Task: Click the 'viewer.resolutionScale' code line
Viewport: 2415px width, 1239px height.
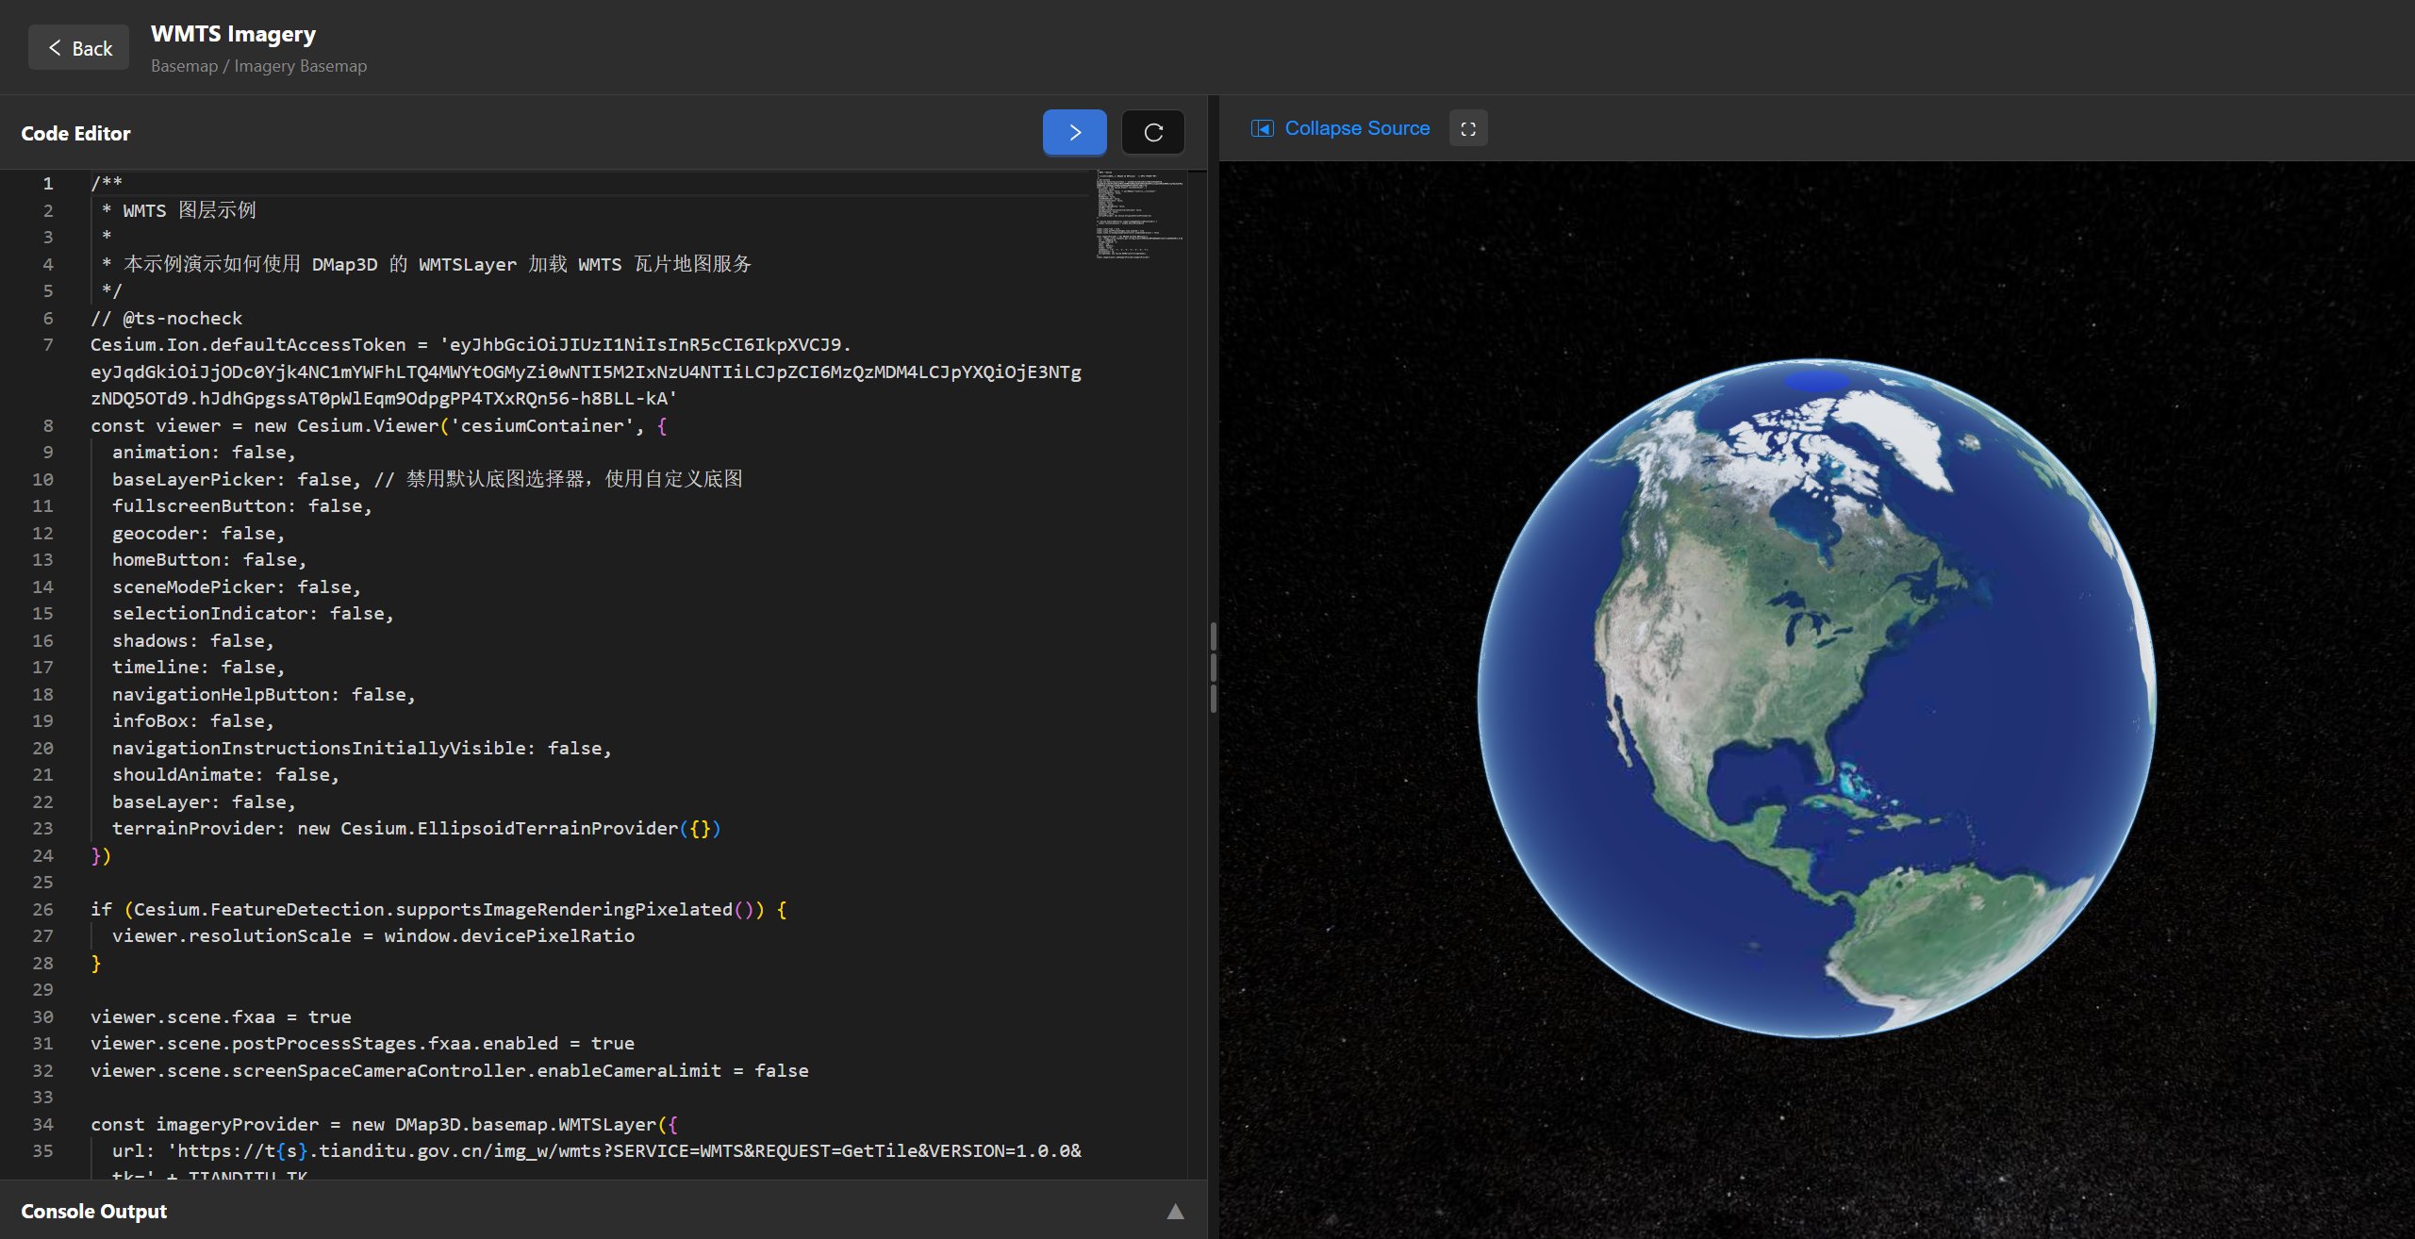Action: tap(373, 935)
